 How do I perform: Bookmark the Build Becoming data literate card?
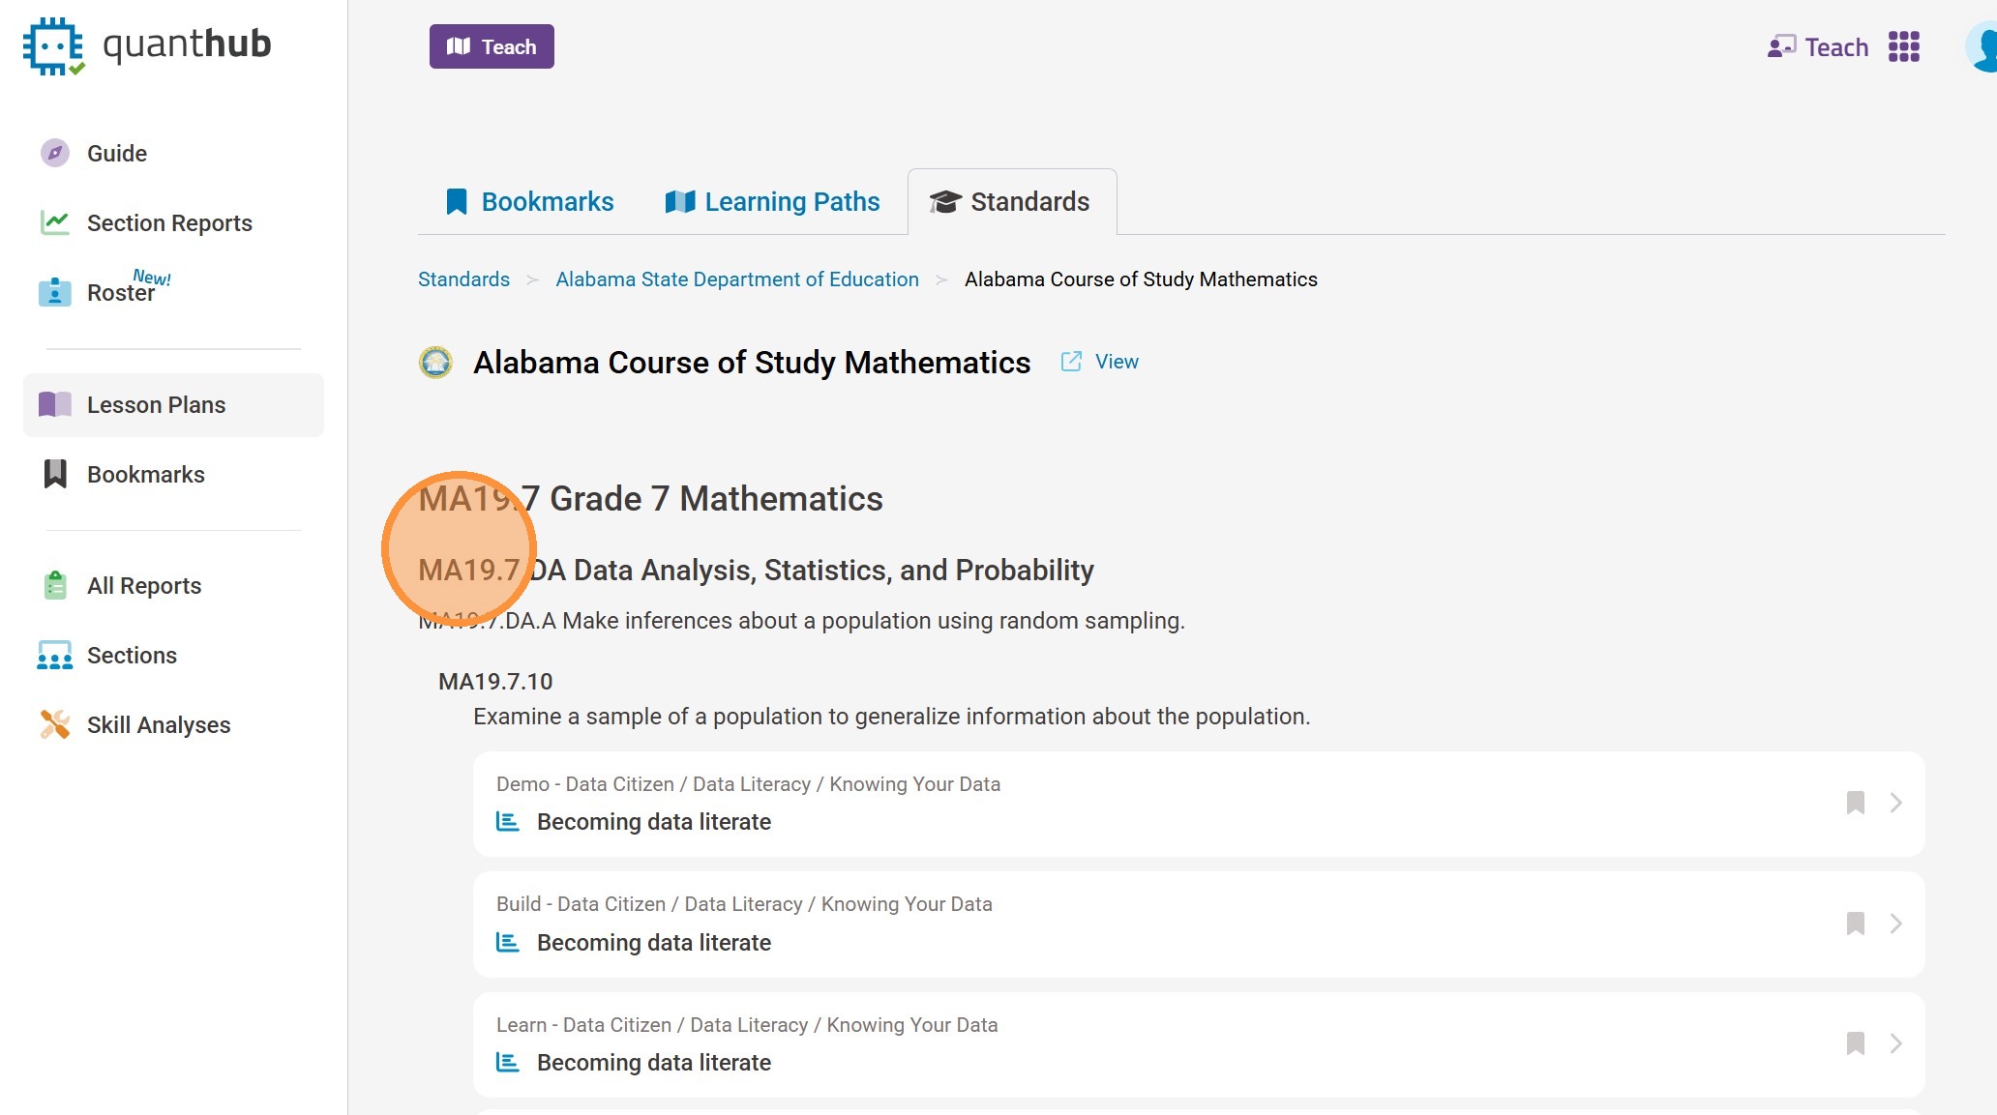(1855, 924)
